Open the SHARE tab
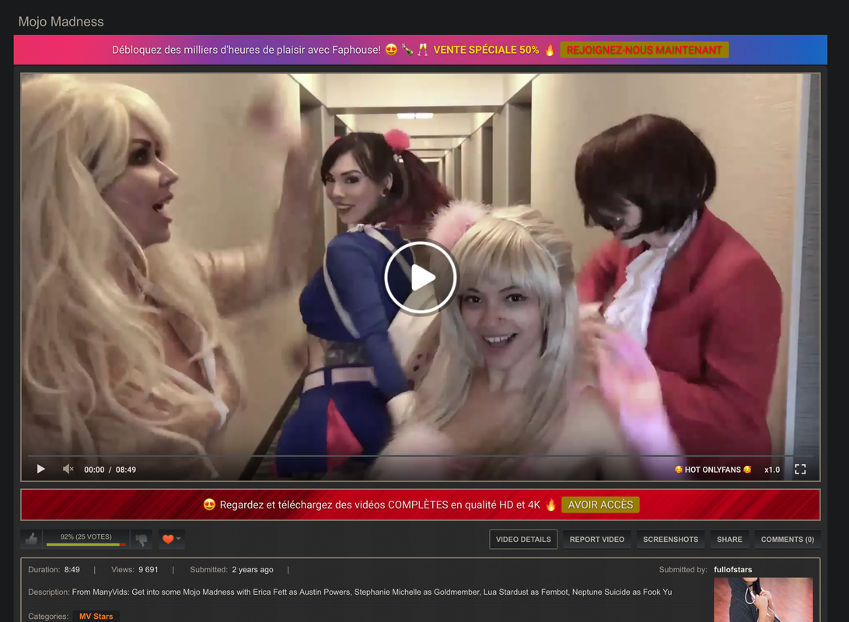The image size is (849, 622). 729,539
